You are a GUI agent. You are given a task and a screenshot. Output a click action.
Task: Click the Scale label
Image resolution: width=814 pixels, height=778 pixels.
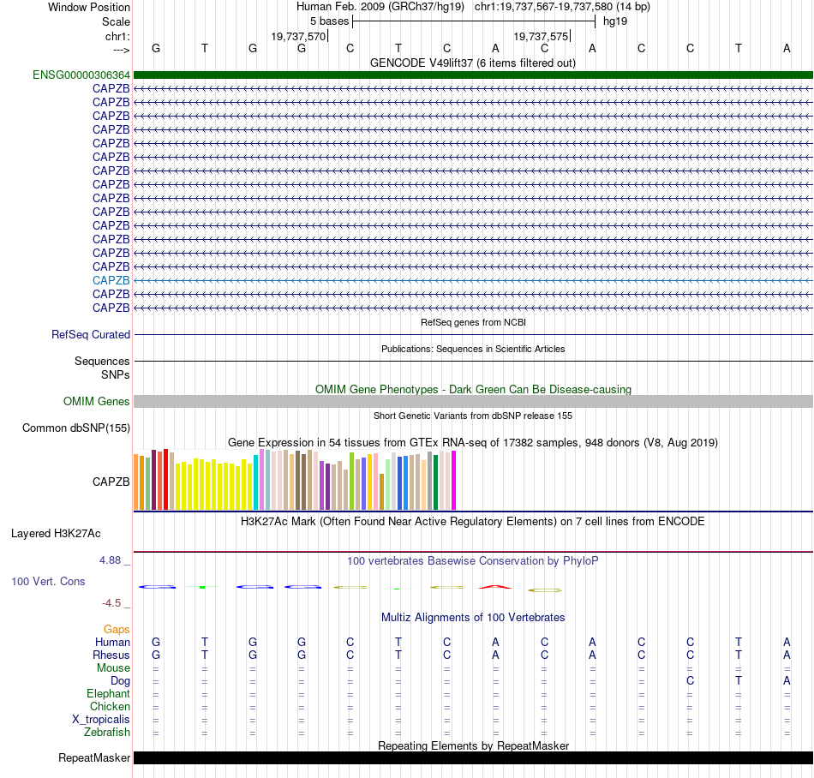(116, 21)
